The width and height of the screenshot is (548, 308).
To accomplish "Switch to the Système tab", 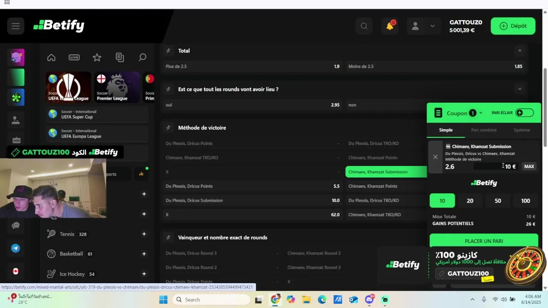I will point(521,130).
